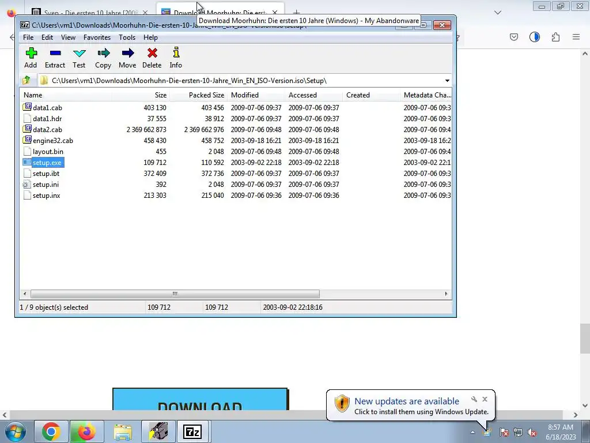Show hidden system tray icons

click(x=472, y=433)
